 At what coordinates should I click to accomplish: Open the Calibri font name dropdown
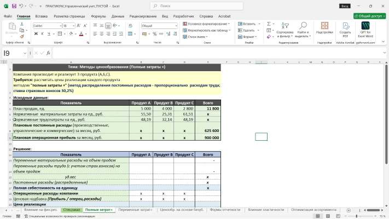pyautogui.click(x=60, y=26)
